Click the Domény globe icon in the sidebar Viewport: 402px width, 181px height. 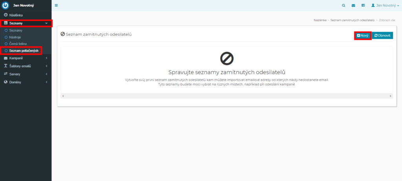click(x=5, y=82)
